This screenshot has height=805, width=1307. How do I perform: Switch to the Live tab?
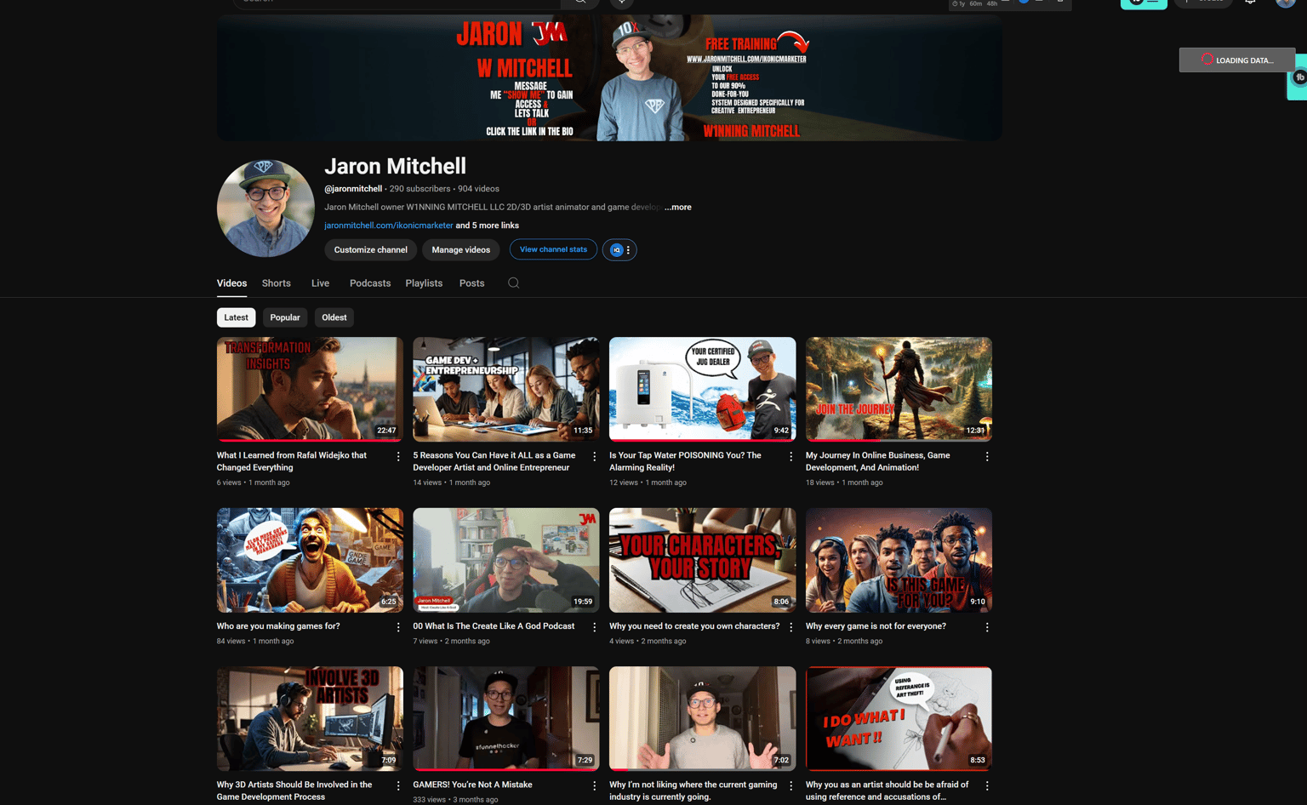320,283
